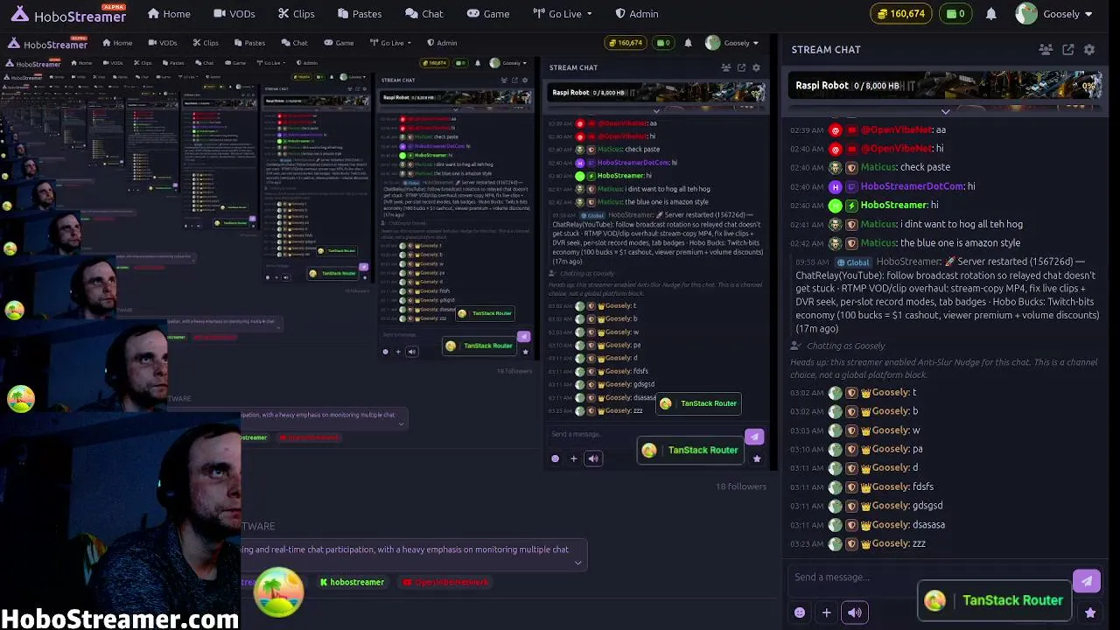Open the notifications bell
This screenshot has width=1120, height=630.
(991, 14)
